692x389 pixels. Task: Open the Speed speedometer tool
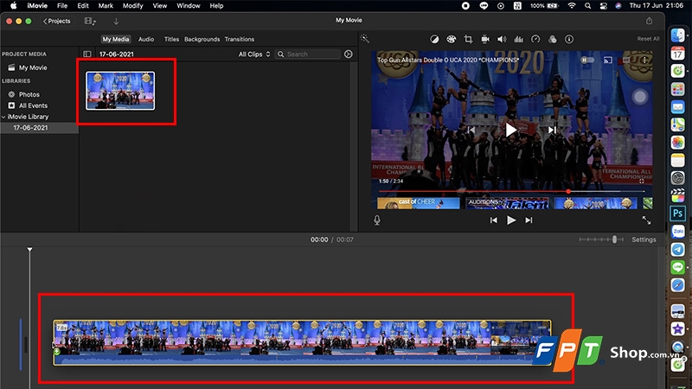pyautogui.click(x=535, y=39)
